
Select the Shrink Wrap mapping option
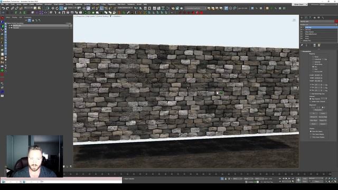313,64
